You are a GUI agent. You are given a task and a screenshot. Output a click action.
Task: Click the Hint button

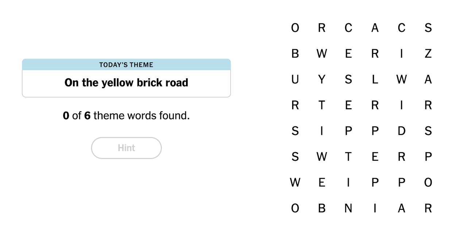126,148
